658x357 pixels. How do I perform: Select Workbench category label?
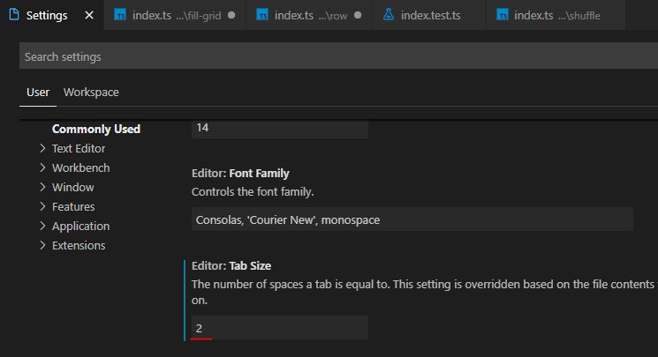tap(81, 167)
